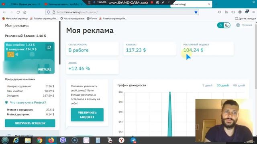The height and width of the screenshot is (144, 257).
Task: Click the УВЕЛИЧИТЬ БЮДЖЕТ button
Action: 87,115
